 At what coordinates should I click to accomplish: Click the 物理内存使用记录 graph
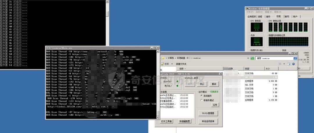(288, 42)
